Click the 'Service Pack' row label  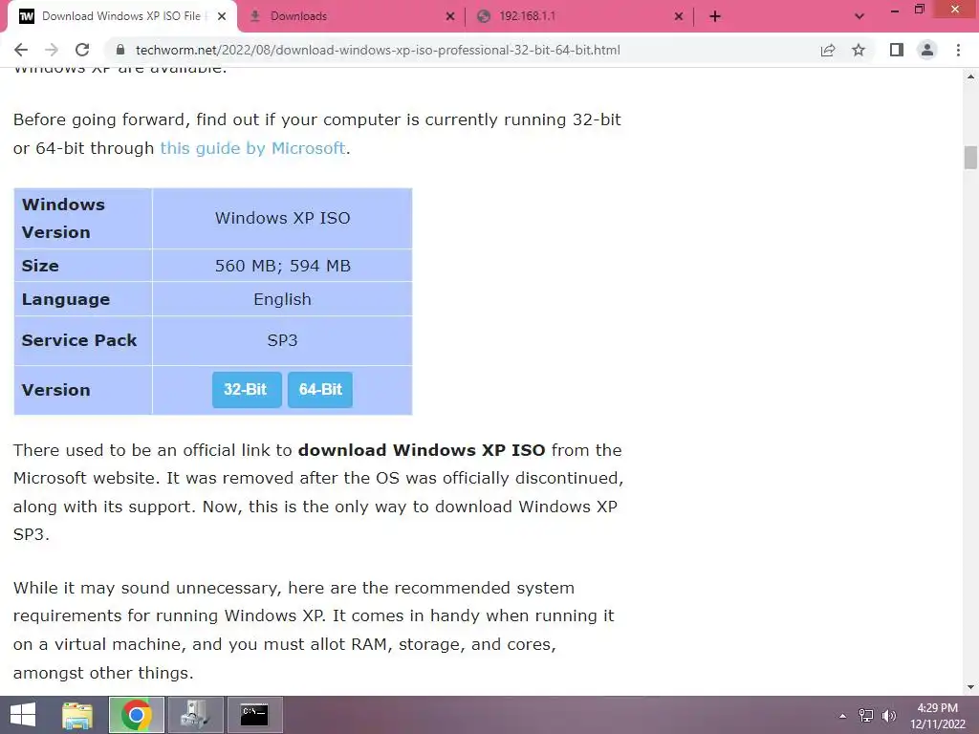(x=79, y=340)
